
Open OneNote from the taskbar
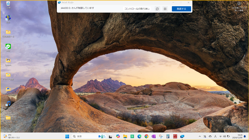[154, 136]
